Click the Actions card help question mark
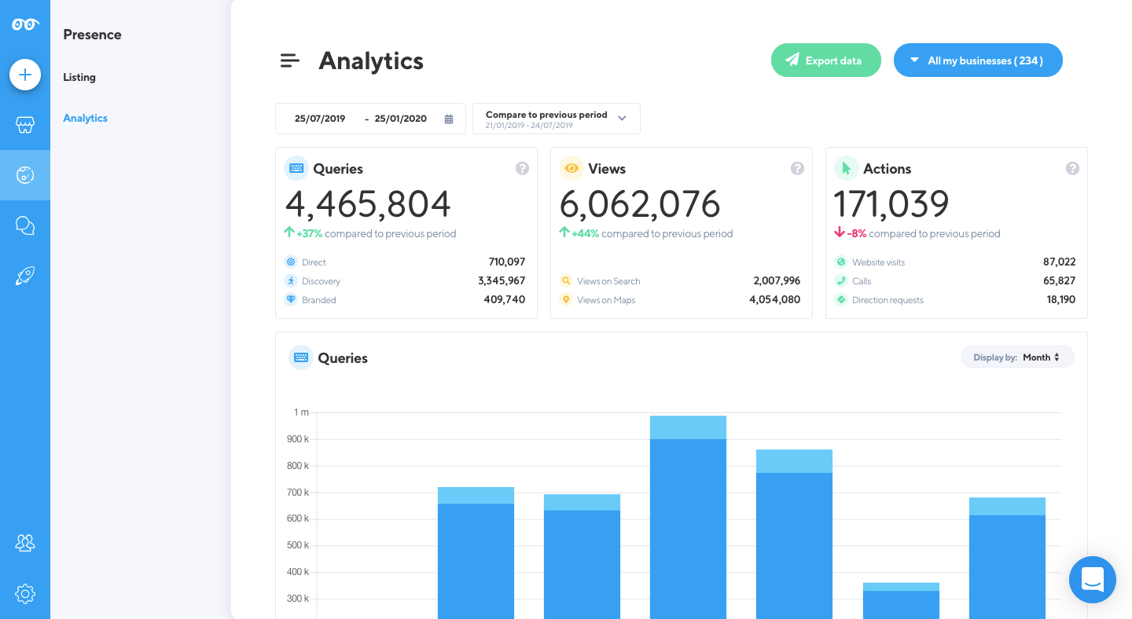The width and height of the screenshot is (1132, 619). (x=1072, y=169)
